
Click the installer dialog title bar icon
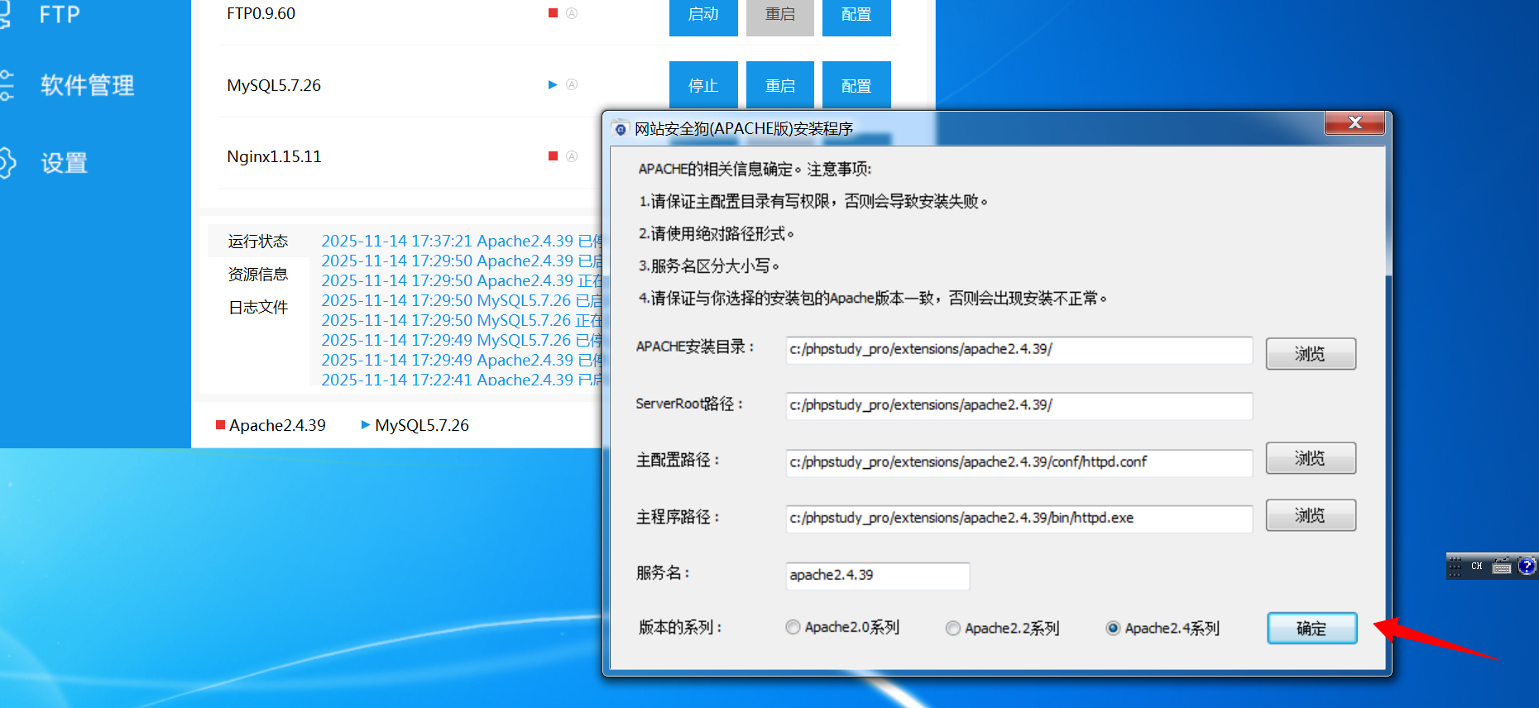point(621,129)
